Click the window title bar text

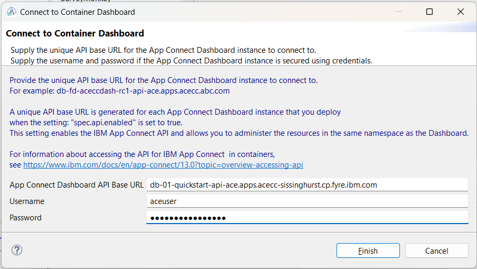(77, 12)
